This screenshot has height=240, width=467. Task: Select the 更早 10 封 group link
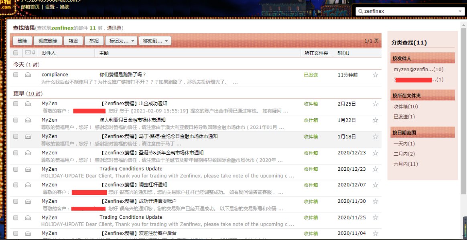pyautogui.click(x=34, y=94)
